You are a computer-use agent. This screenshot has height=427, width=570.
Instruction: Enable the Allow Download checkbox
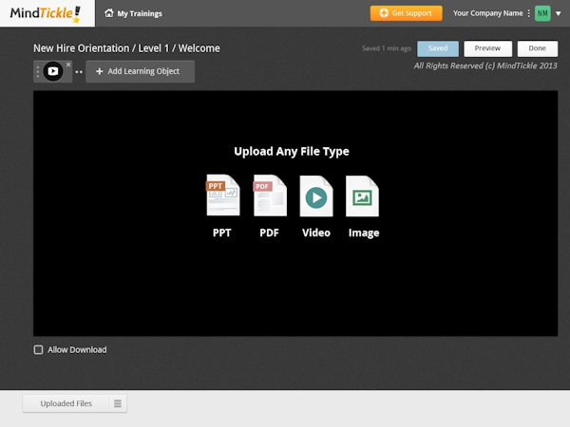tap(38, 349)
